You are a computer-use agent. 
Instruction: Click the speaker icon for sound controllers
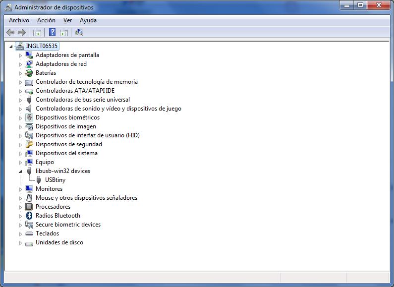tap(28, 109)
